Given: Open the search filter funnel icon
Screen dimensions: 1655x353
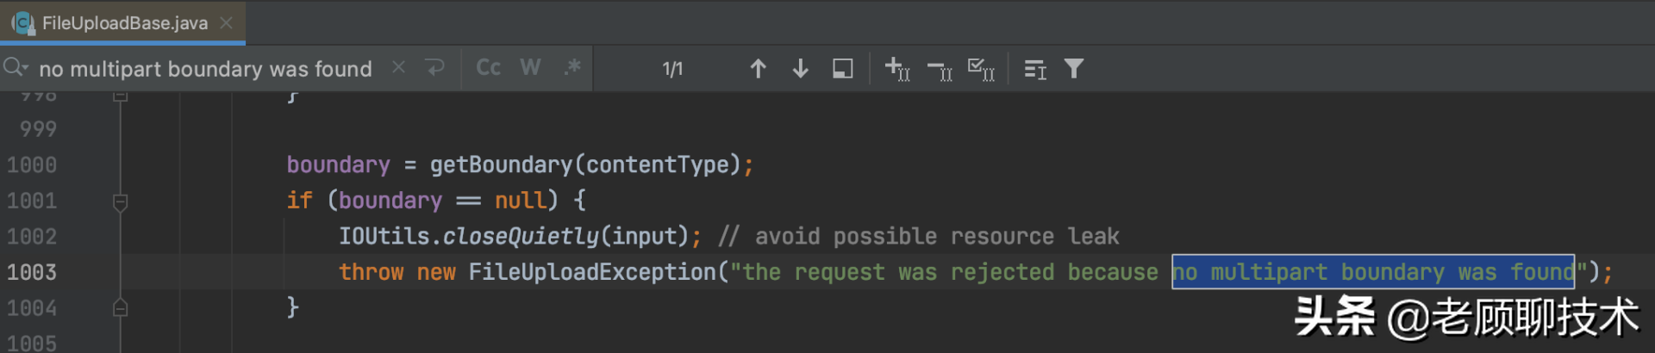Looking at the screenshot, I should [x=1073, y=69].
